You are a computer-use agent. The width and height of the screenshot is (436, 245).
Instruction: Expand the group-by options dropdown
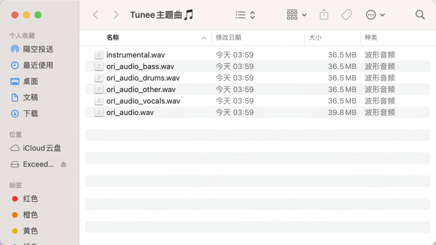297,15
